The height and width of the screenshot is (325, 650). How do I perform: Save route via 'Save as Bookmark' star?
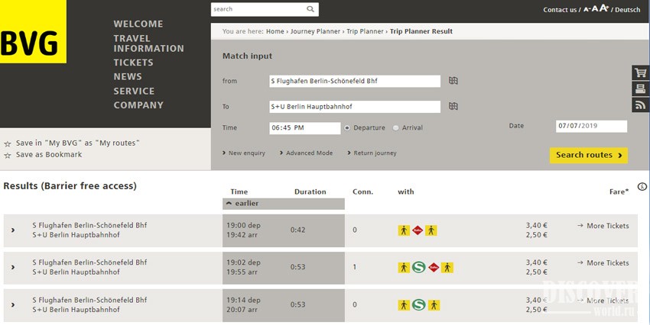[8, 156]
